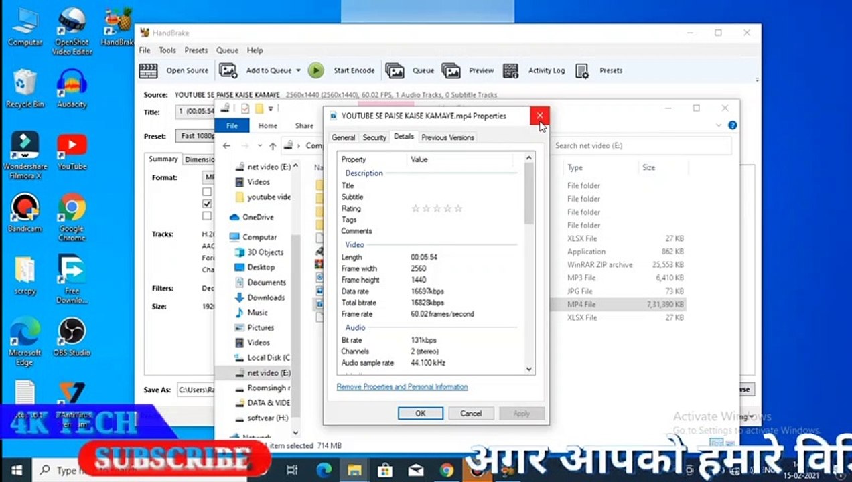Image resolution: width=852 pixels, height=482 pixels.
Task: Click Cancel in the Properties dialog
Action: (471, 414)
